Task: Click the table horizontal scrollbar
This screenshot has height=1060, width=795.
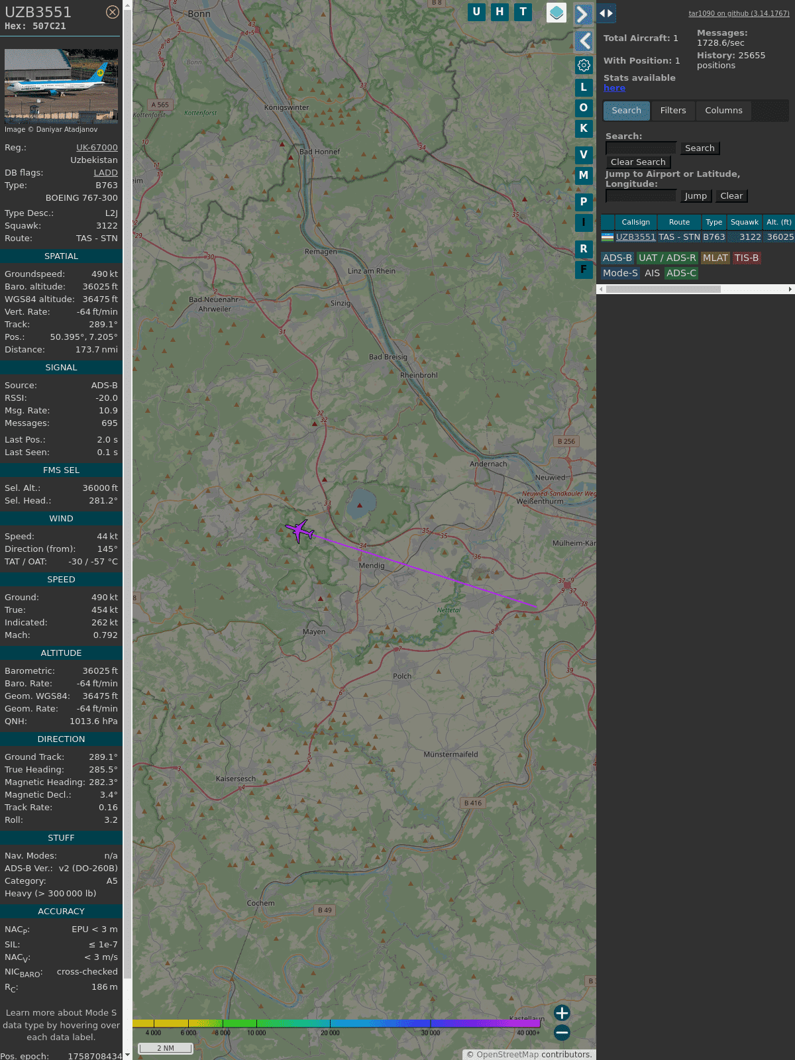Action: tap(663, 290)
